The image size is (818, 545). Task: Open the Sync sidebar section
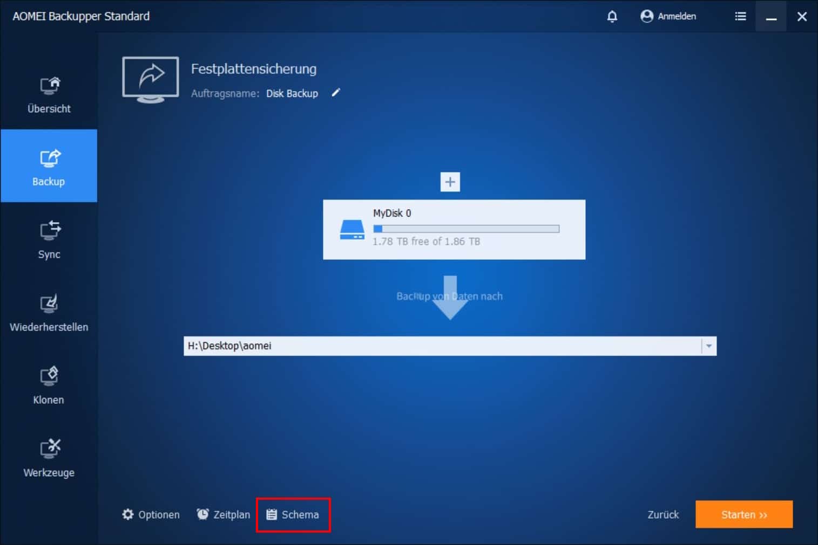(x=49, y=239)
